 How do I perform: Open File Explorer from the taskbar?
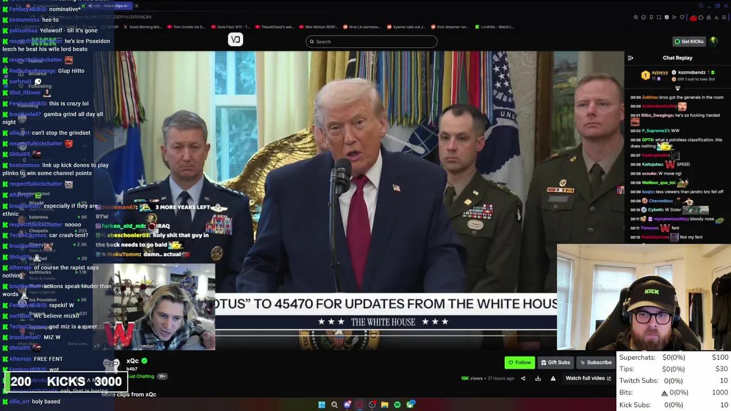coord(385,405)
